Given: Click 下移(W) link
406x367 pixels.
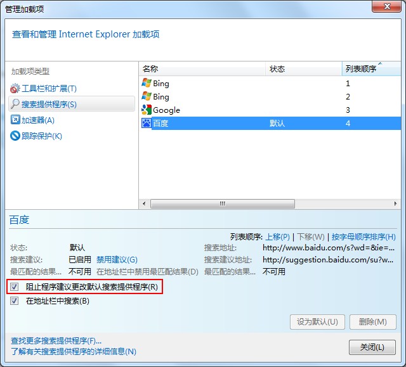Looking at the screenshot, I should point(310,237).
